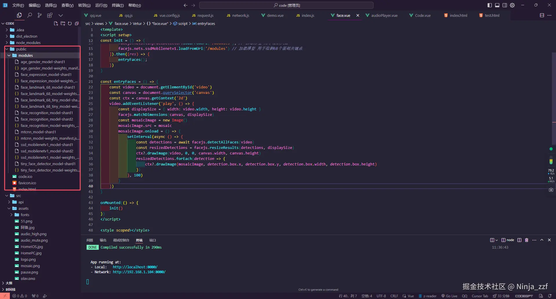Open the Source Control view icon
Screen dimensions: 556x299
[x=40, y=15]
